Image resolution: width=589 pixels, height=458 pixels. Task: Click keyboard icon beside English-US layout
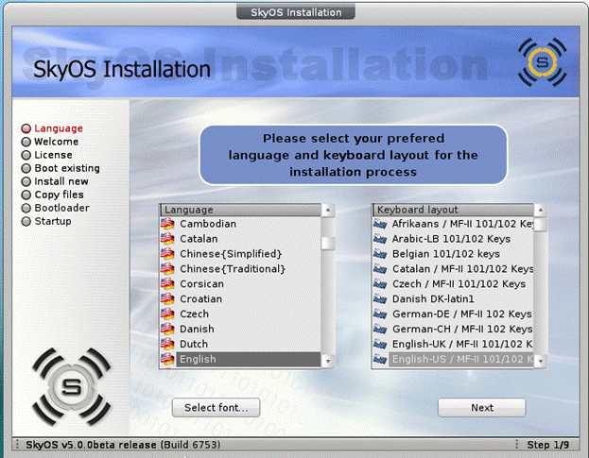380,359
